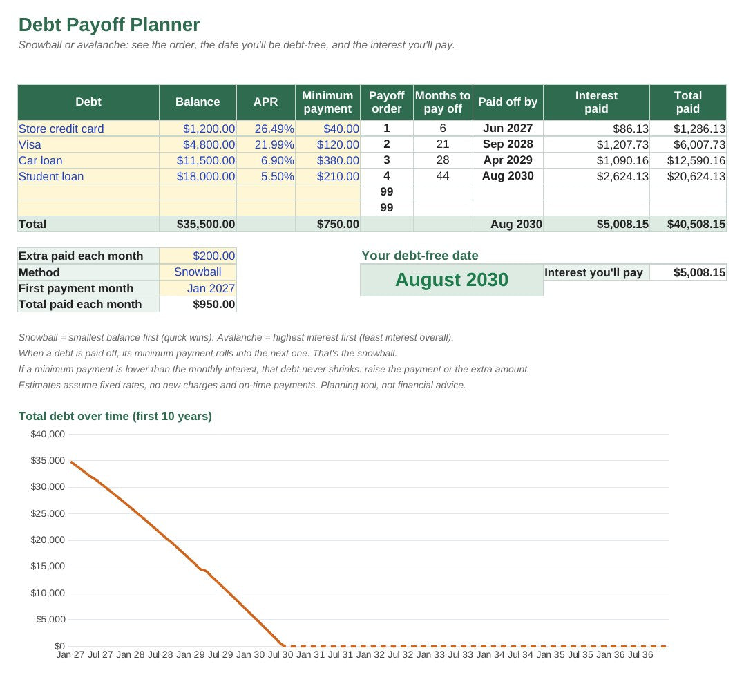Viewport: 744px width, 675px height.
Task: Select the 5.50% APR cell
Action: point(266,176)
